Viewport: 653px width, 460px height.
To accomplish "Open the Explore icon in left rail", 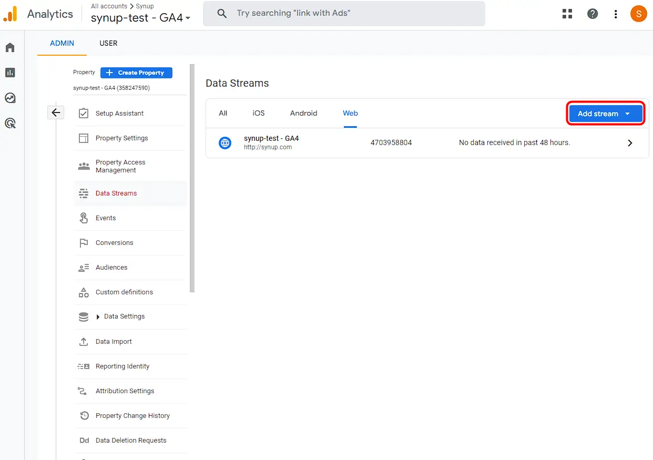I will click(10, 98).
